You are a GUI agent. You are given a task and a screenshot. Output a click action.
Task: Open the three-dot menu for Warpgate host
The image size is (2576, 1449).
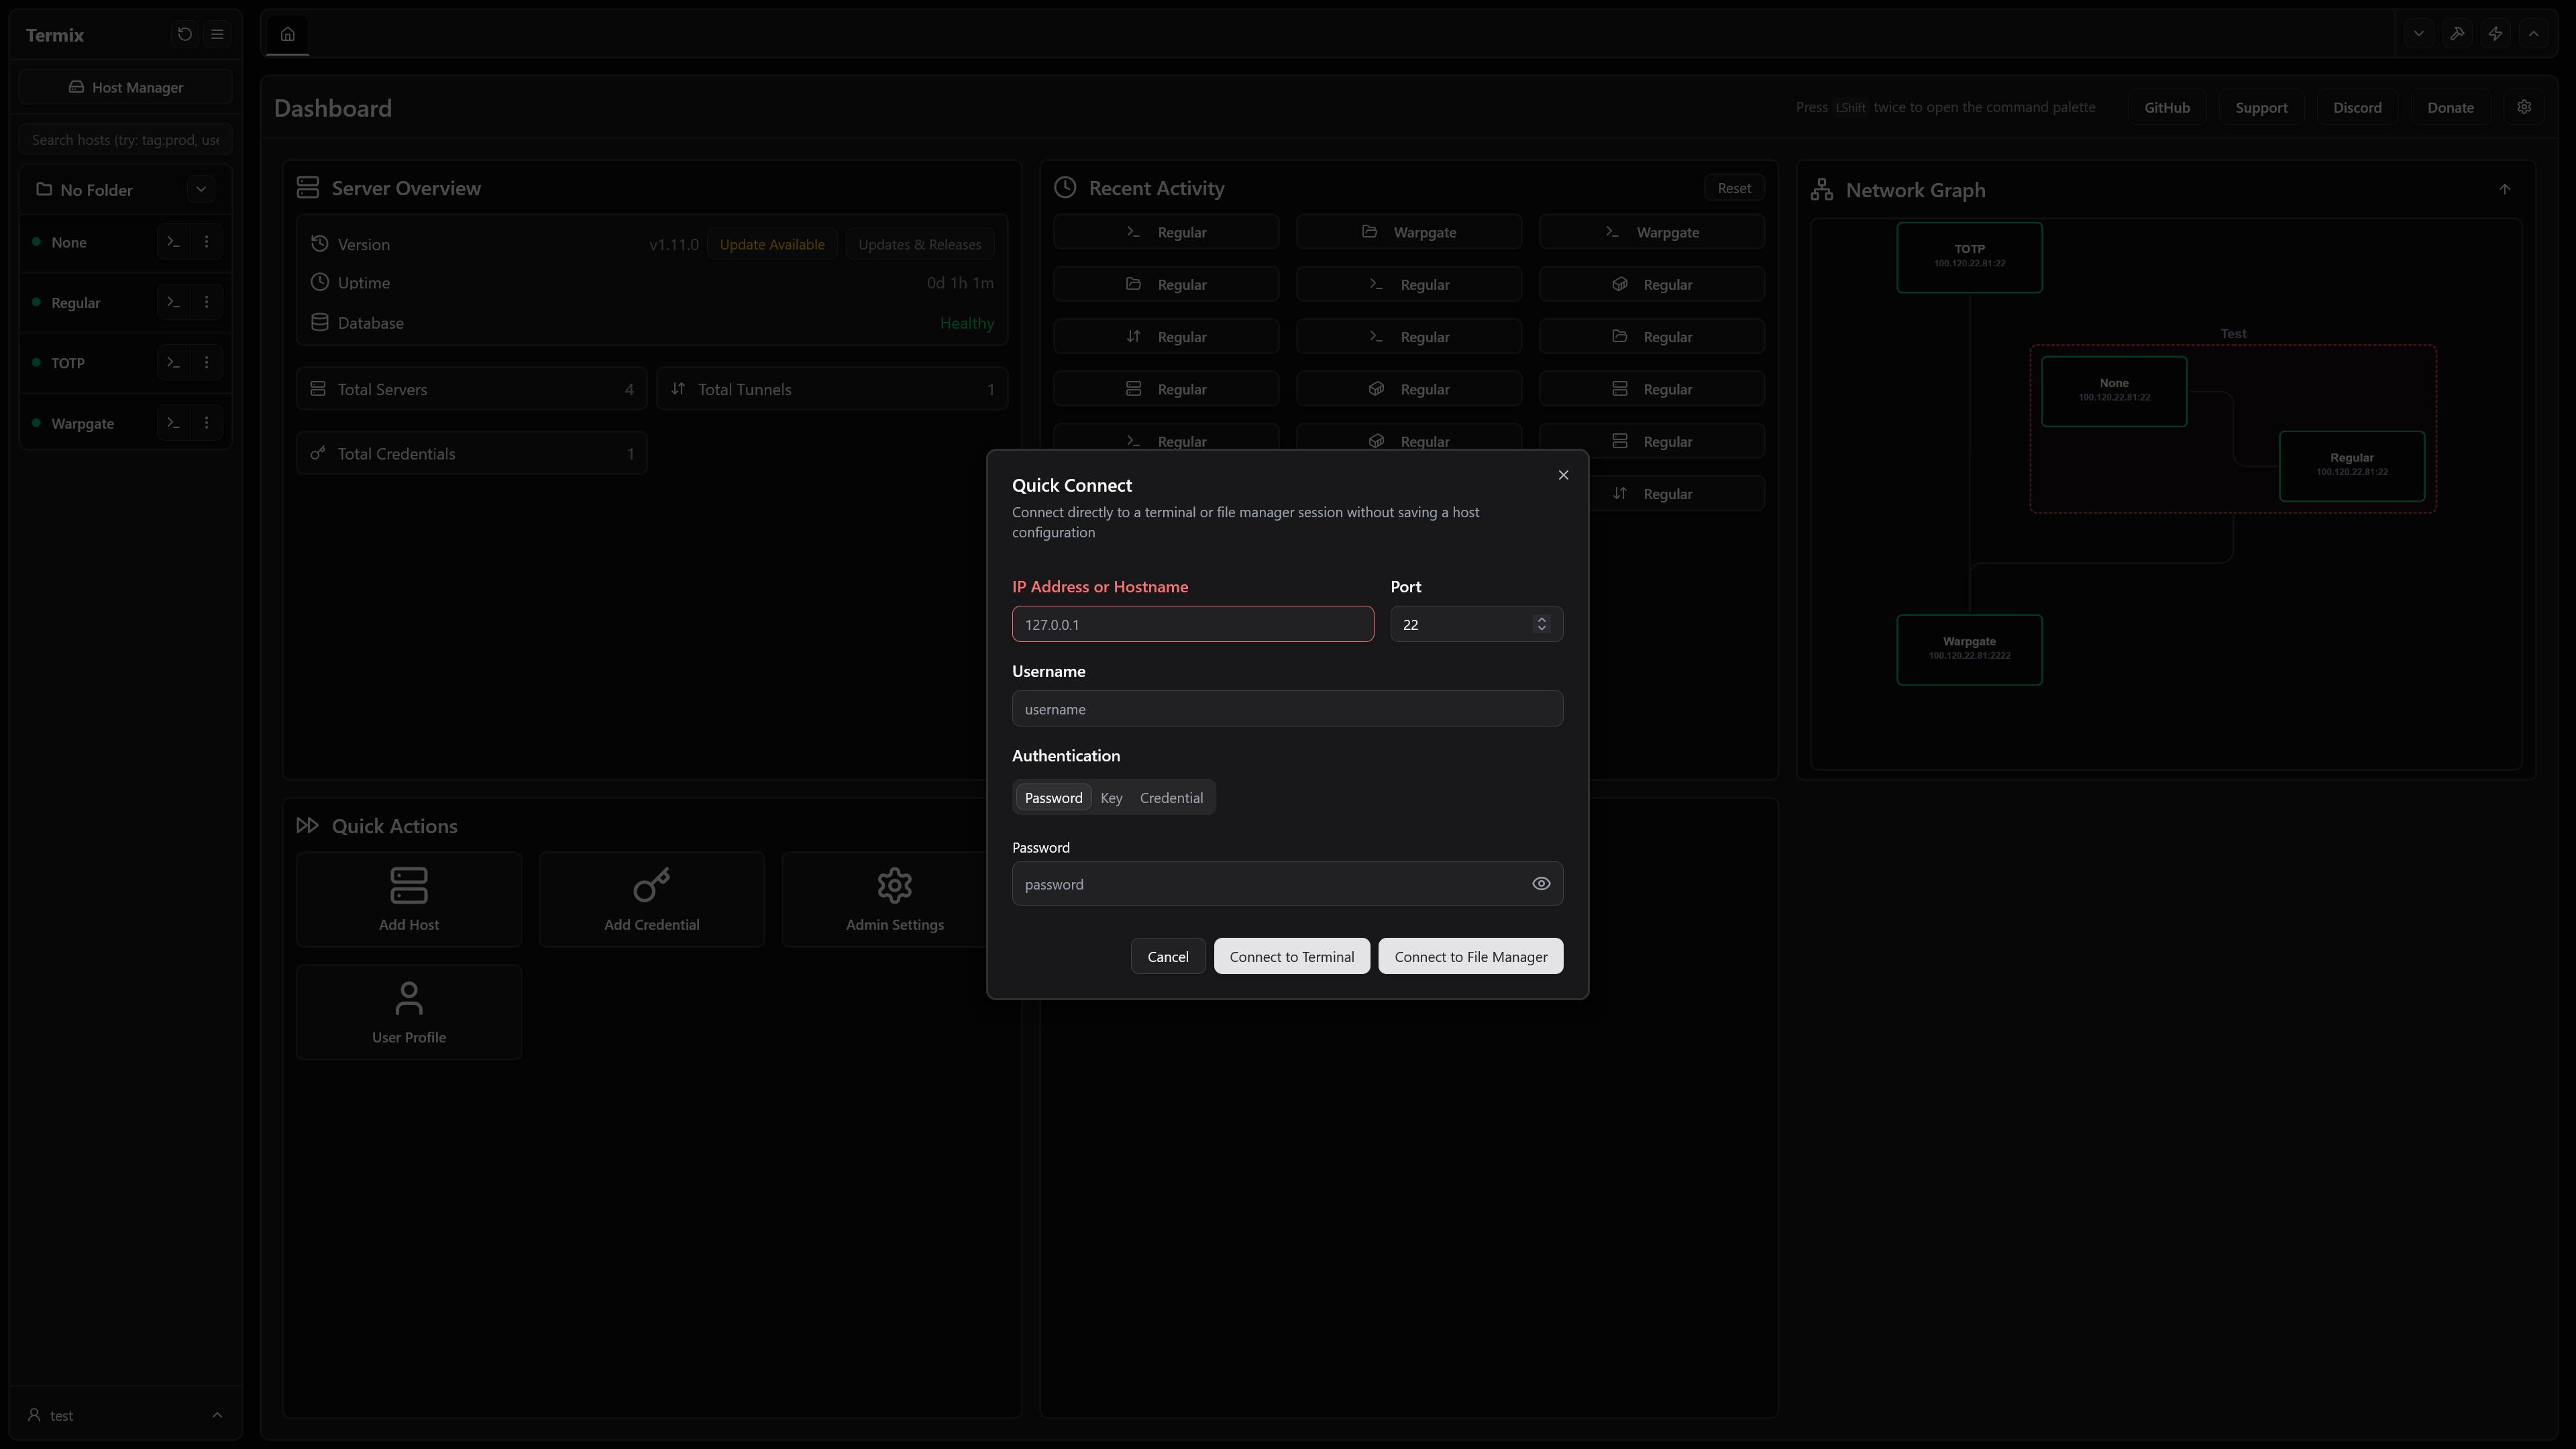point(207,423)
